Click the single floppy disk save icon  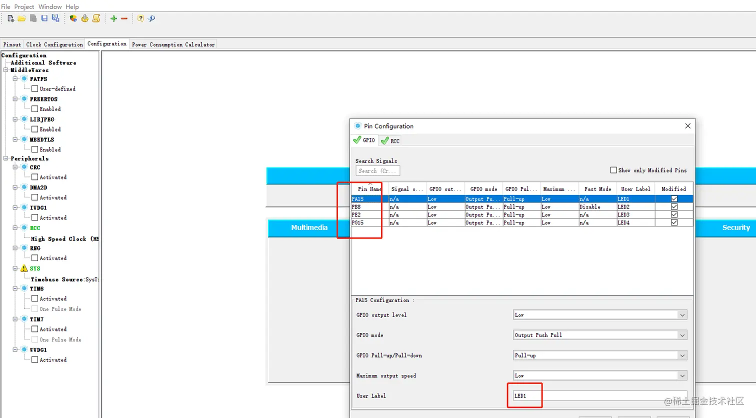click(44, 18)
